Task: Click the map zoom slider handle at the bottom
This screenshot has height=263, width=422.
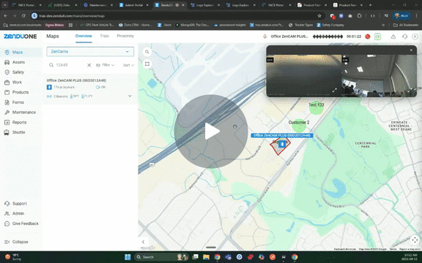Action: 211,248
